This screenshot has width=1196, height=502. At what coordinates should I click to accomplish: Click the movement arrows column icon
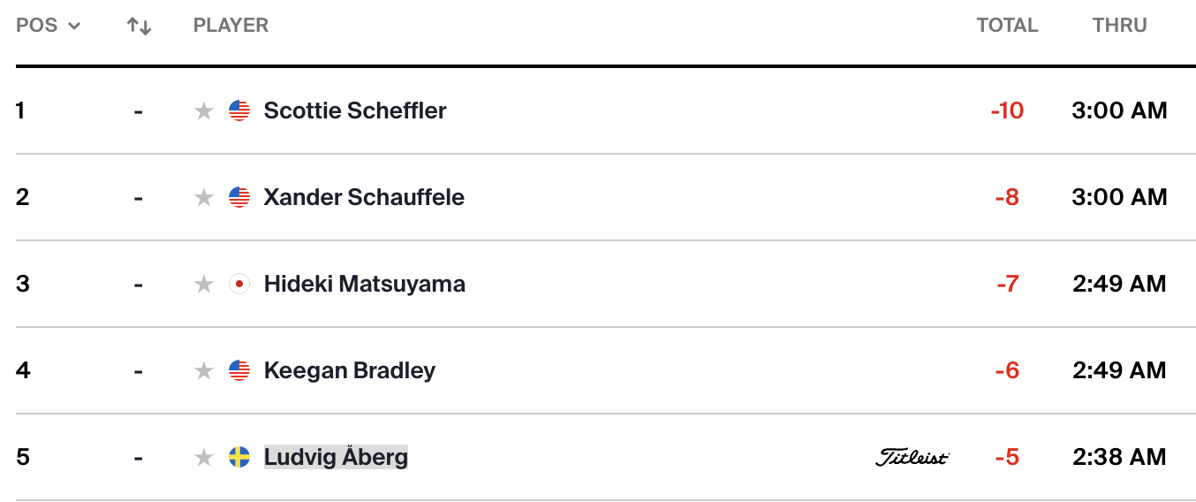(x=139, y=26)
